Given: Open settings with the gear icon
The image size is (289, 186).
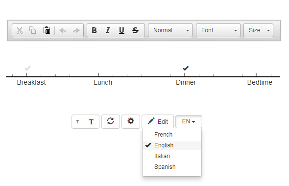Looking at the screenshot, I should (131, 121).
